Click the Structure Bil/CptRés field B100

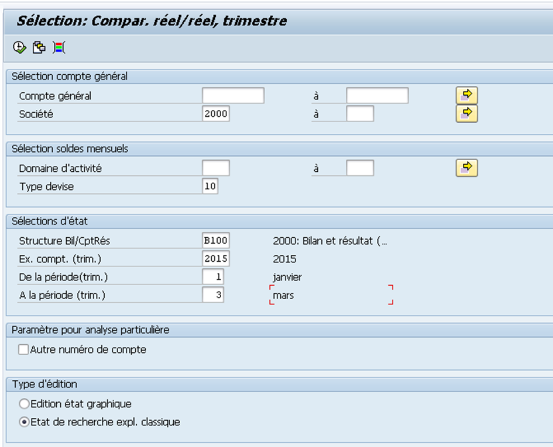tap(216, 241)
